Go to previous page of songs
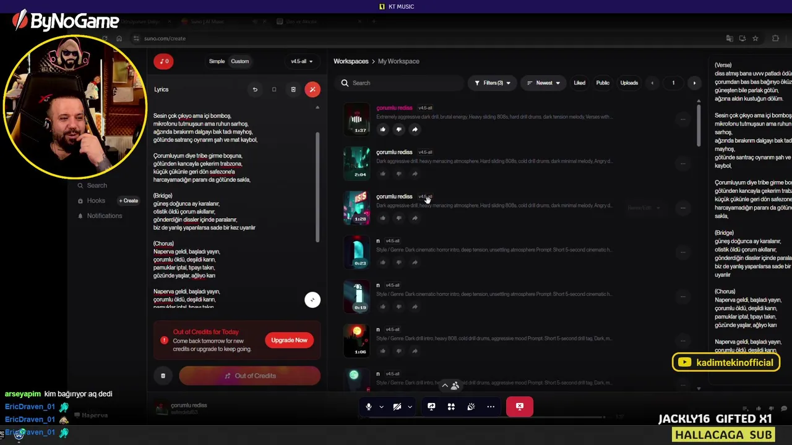792x445 pixels. [652, 83]
